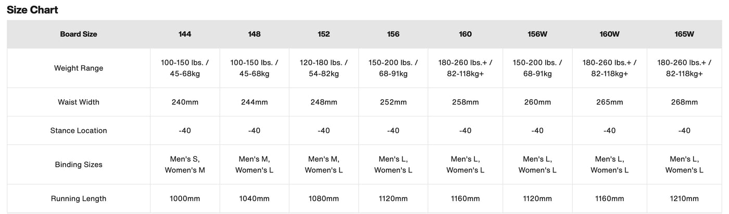Click the 156W column header
The width and height of the screenshot is (729, 214).
(537, 34)
